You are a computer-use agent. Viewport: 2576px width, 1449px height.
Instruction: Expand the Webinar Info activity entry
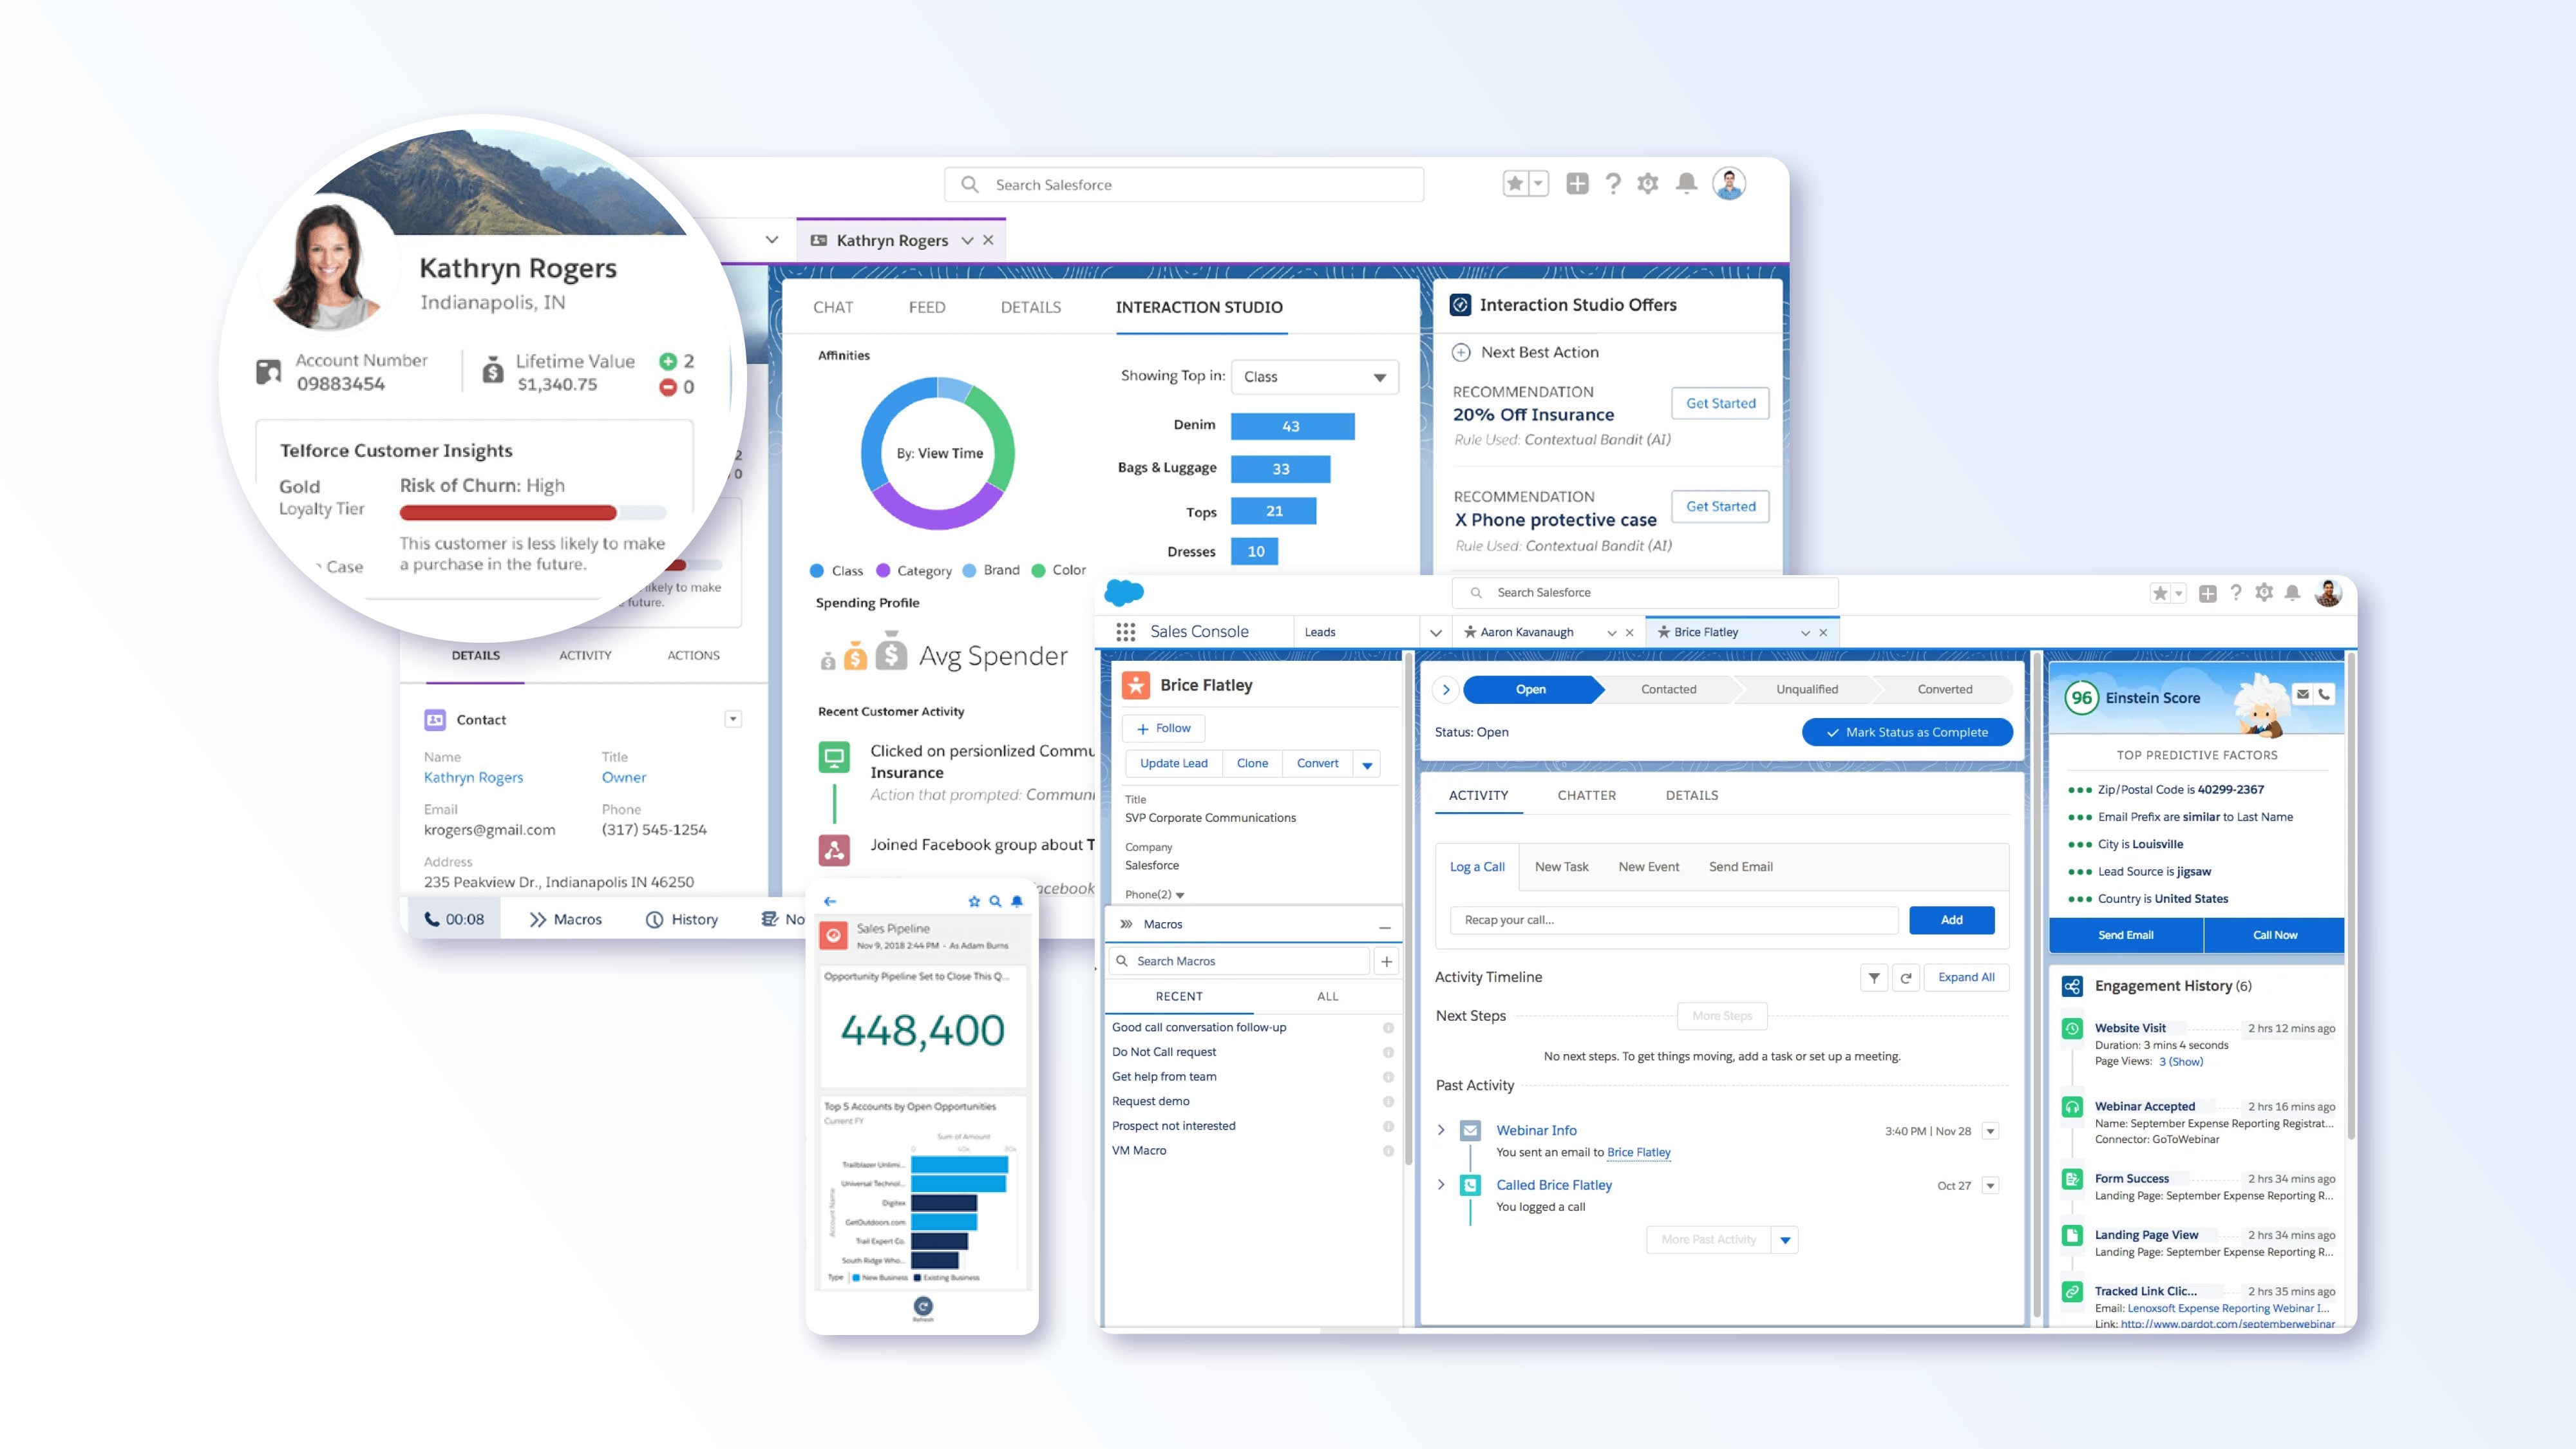coord(1441,1130)
